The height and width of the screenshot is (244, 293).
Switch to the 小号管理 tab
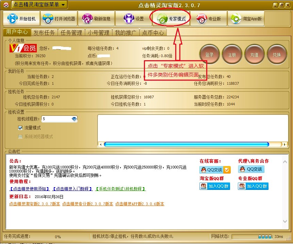tap(98, 33)
